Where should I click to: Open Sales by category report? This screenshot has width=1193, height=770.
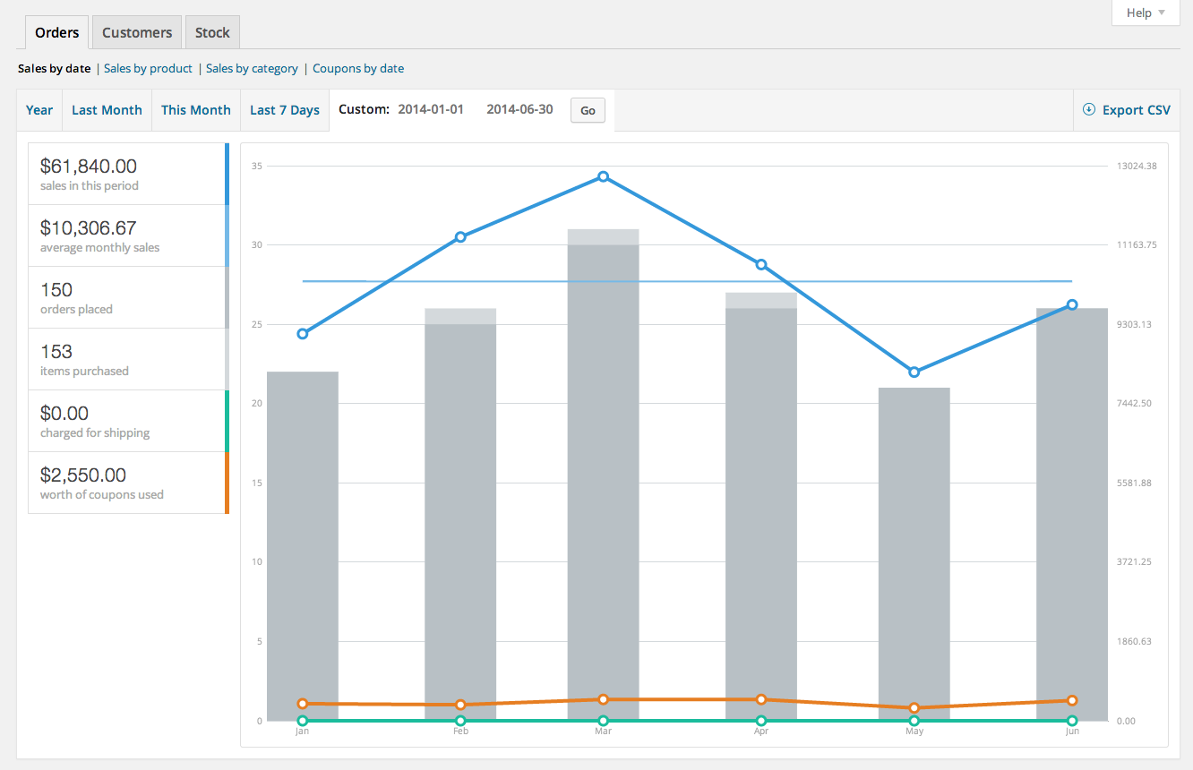252,69
